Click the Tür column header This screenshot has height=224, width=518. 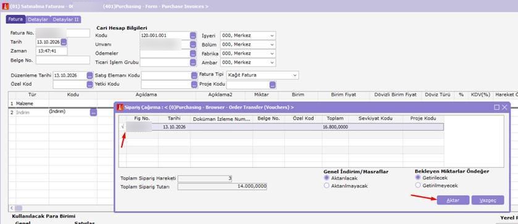32,94
